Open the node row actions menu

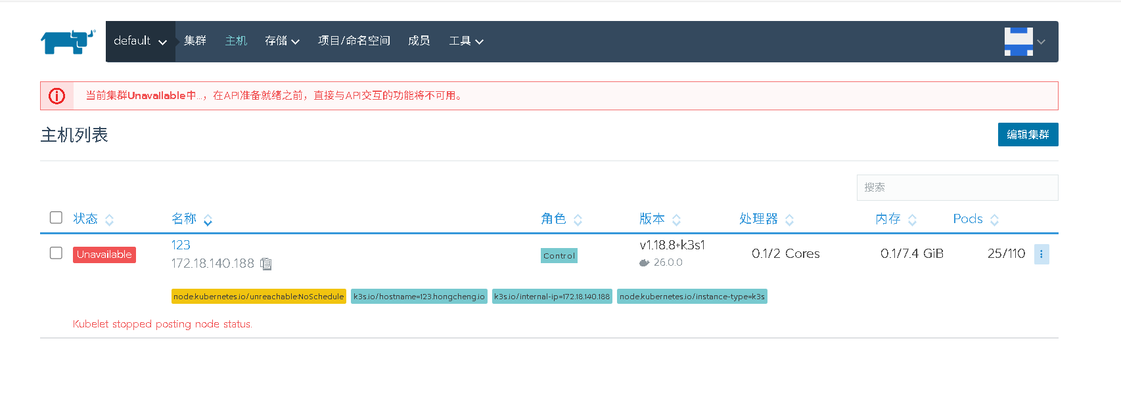point(1041,254)
